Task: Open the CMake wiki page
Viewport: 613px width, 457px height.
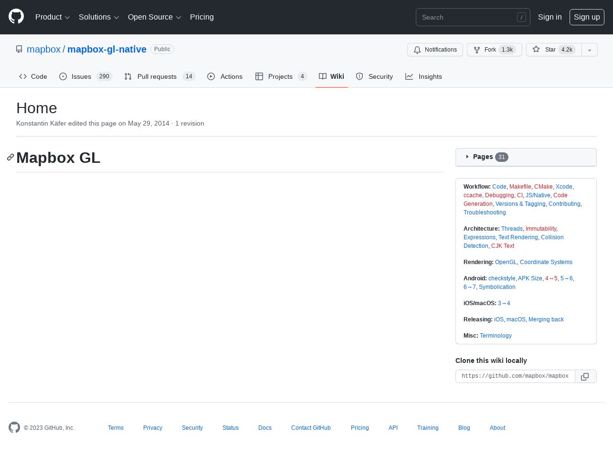Action: click(x=543, y=187)
